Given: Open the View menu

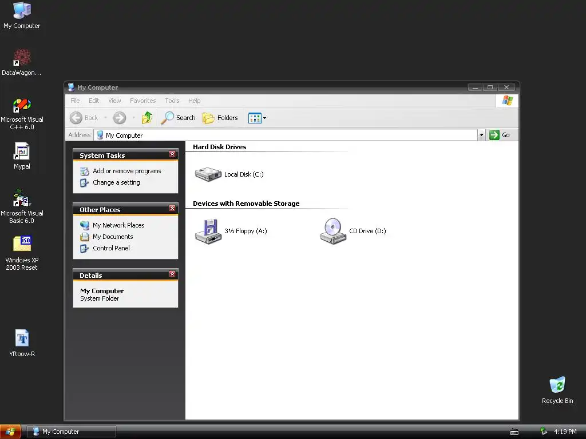Looking at the screenshot, I should 114,101.
